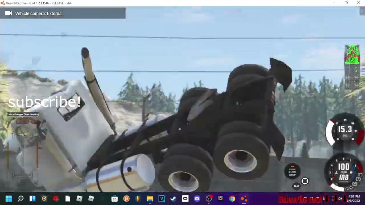The width and height of the screenshot is (365, 205).
Task: Open Microsoft Store from the taskbar
Action: tap(115, 198)
